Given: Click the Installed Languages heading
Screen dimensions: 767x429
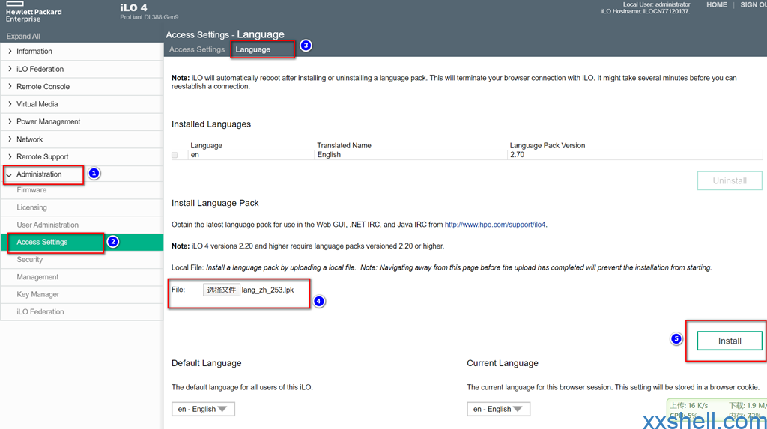Looking at the screenshot, I should pyautogui.click(x=210, y=124).
